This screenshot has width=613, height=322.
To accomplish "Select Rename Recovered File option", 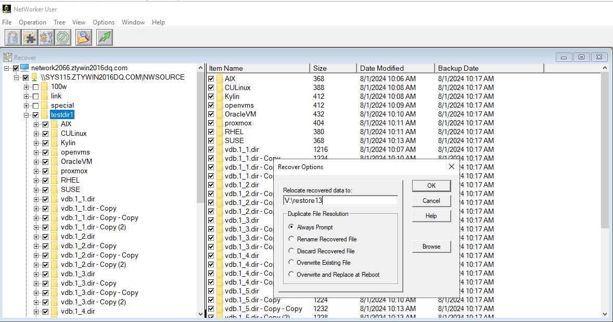I will click(x=291, y=239).
